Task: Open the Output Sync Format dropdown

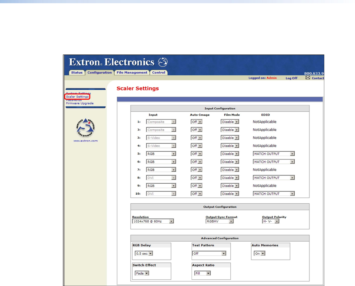Action: tap(220, 221)
